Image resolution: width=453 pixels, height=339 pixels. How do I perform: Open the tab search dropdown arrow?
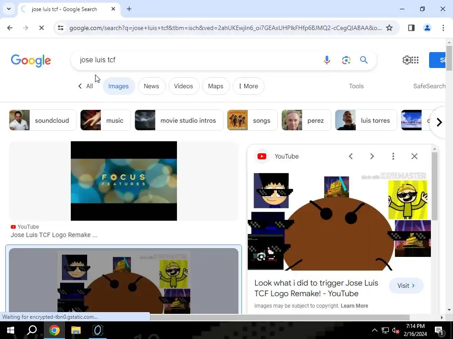pos(9,9)
